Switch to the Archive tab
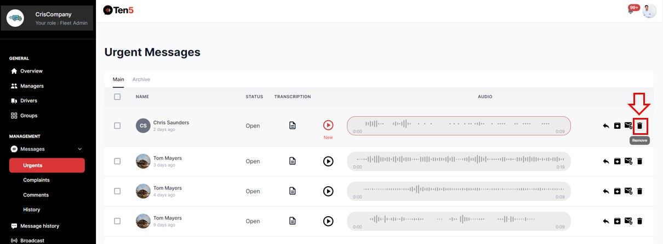Image resolution: width=663 pixels, height=244 pixels. pyautogui.click(x=141, y=79)
